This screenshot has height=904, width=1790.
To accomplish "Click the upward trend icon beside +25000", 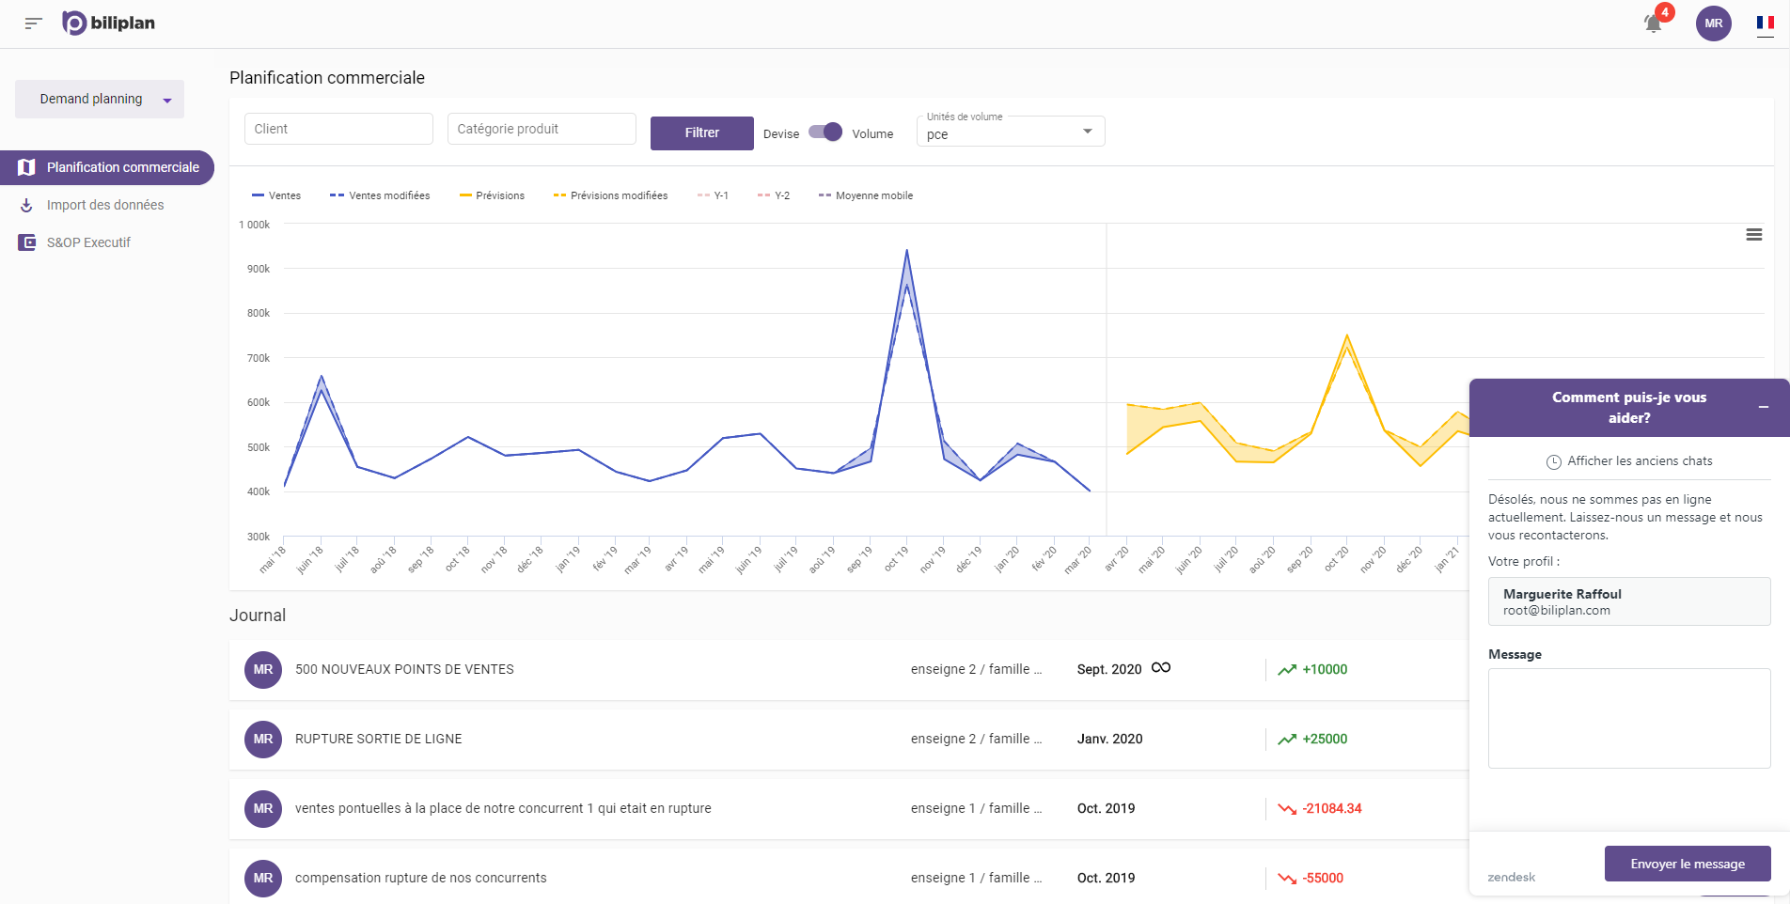I will (1287, 740).
